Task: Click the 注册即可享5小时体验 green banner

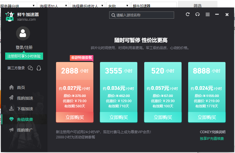Action: (x=24, y=56)
